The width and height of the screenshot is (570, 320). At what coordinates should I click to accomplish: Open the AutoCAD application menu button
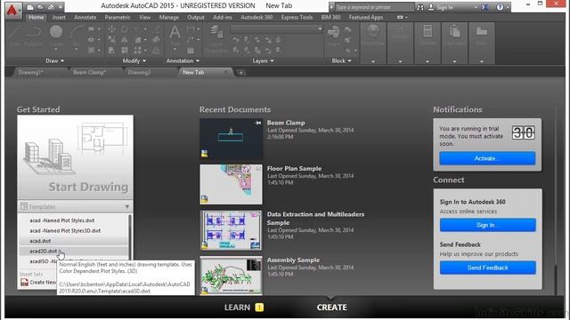[x=13, y=10]
